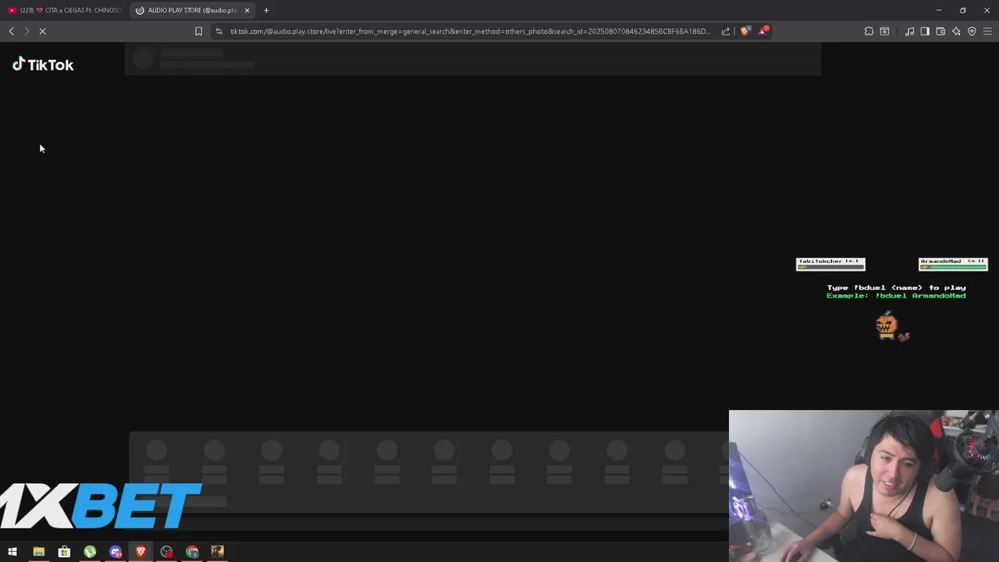This screenshot has height=562, width=999.
Task: Open Discord from taskbar
Action: (x=116, y=552)
